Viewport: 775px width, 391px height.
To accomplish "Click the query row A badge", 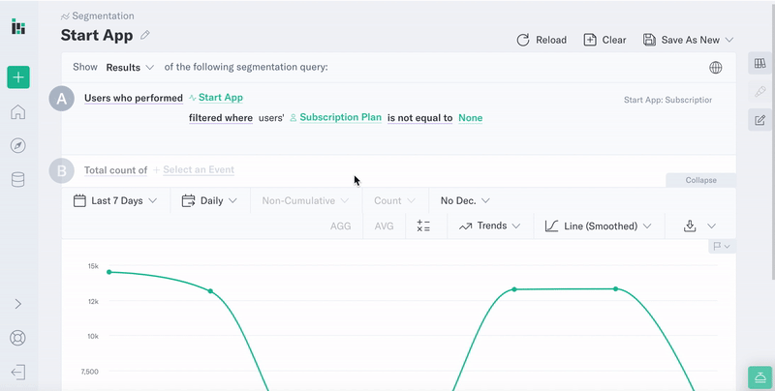I will coord(61,99).
